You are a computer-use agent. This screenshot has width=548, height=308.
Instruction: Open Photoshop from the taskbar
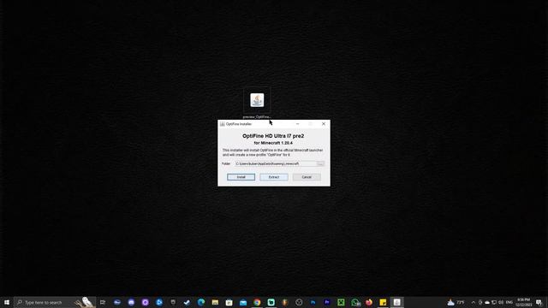tap(313, 302)
